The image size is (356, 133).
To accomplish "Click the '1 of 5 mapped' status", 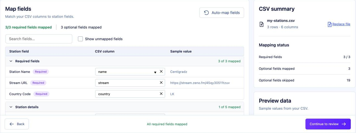I will click(230, 107).
